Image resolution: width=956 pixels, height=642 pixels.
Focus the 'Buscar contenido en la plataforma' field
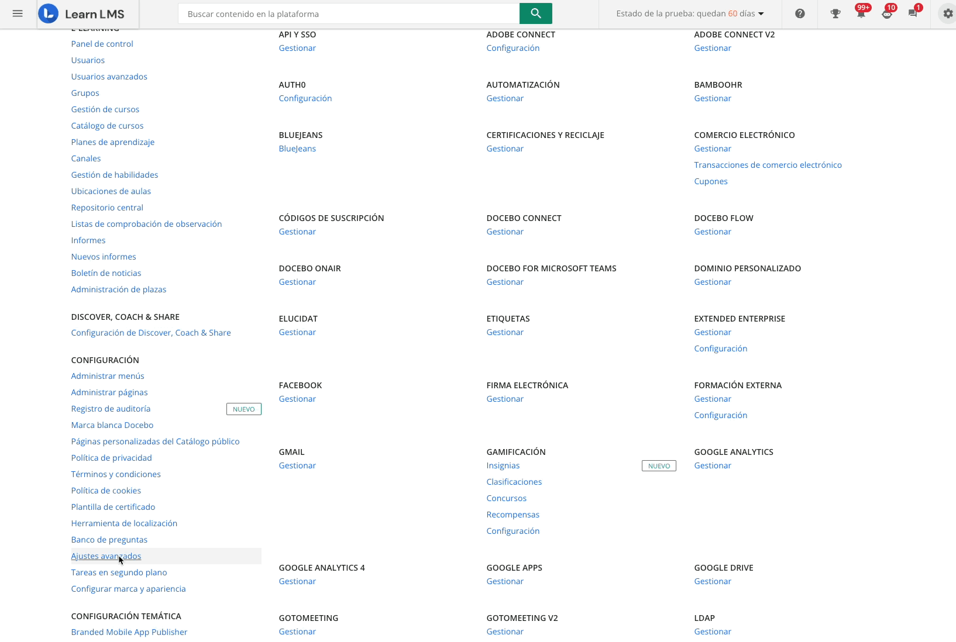pos(349,13)
